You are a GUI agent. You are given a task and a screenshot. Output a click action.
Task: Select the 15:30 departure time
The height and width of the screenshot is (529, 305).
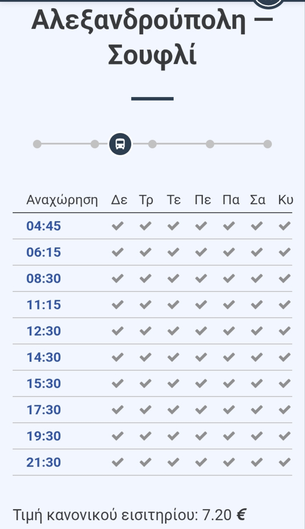[44, 383]
